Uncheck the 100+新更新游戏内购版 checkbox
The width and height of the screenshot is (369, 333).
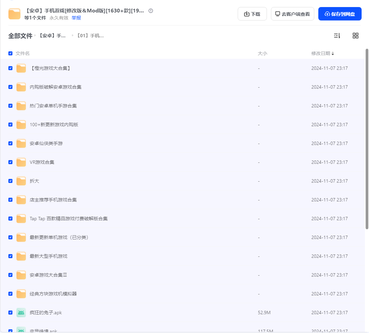10,125
